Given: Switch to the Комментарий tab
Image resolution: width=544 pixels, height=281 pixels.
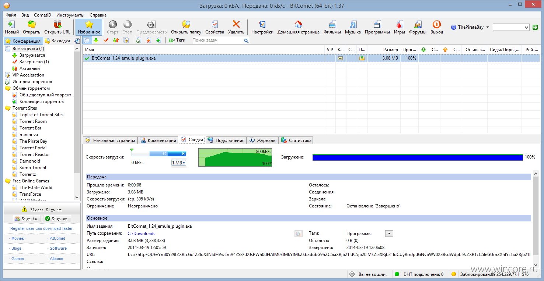Looking at the screenshot, I should pos(158,140).
